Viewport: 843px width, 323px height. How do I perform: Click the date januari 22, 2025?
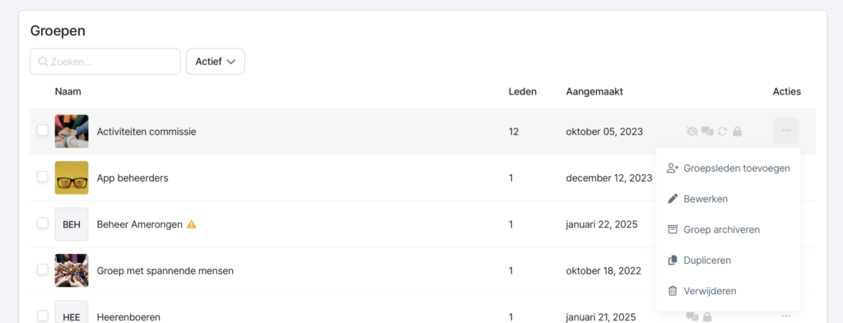pyautogui.click(x=602, y=224)
